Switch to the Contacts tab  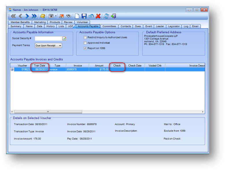[x=126, y=26]
